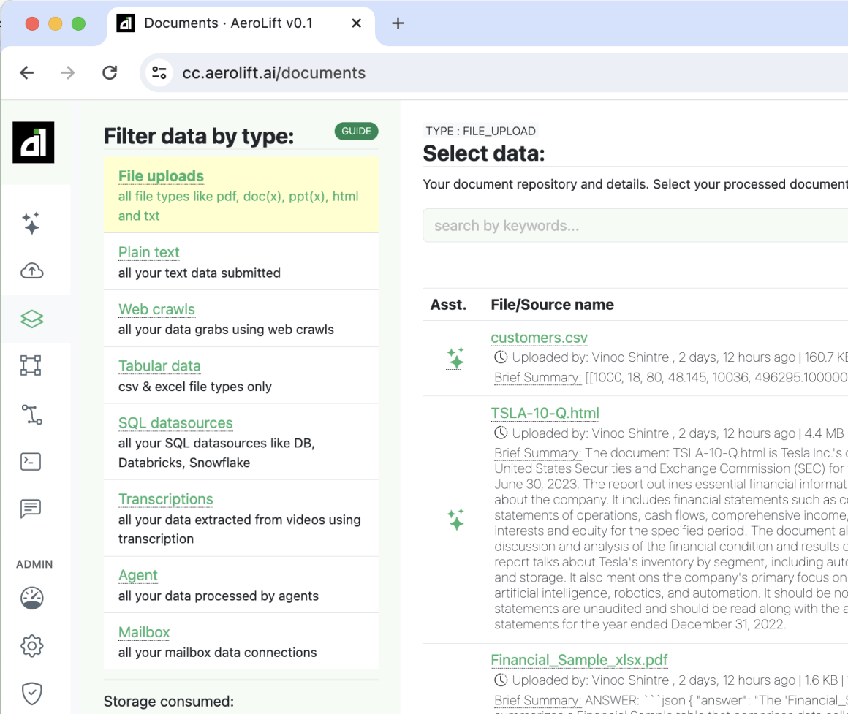This screenshot has width=848, height=714.
Task: Click the Filter data by type heading
Action: (199, 136)
